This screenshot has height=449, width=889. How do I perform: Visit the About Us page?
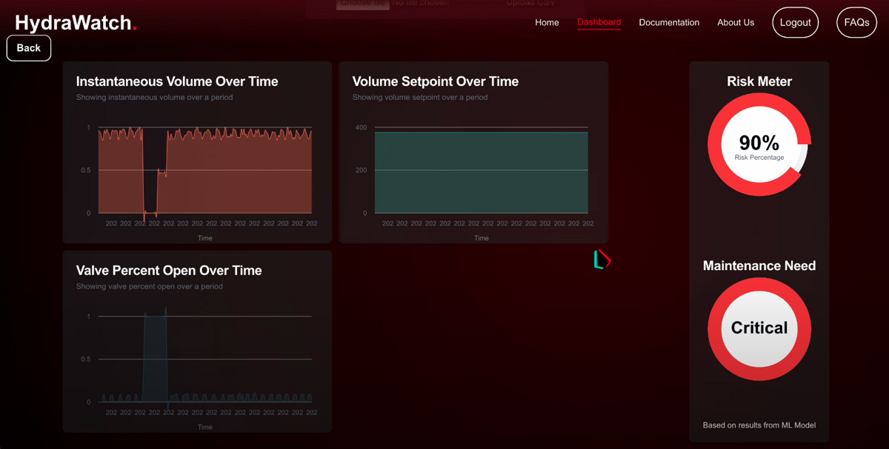736,23
